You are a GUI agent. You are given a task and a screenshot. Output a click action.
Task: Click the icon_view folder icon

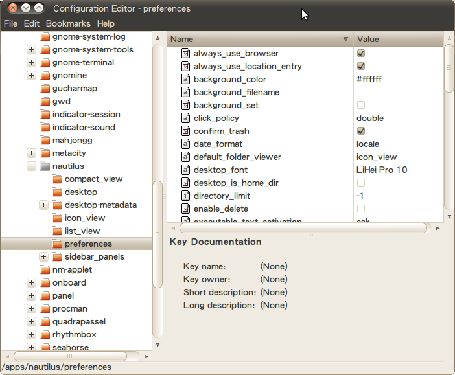tap(57, 218)
